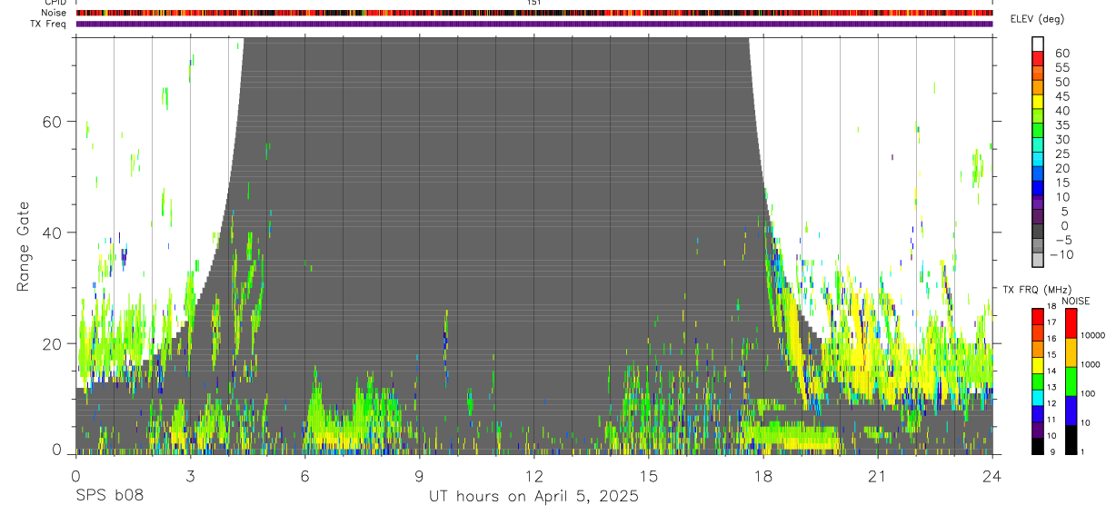The height and width of the screenshot is (515, 1116).
Task: Select the 18 hour mark on UT axis
Action: click(763, 476)
